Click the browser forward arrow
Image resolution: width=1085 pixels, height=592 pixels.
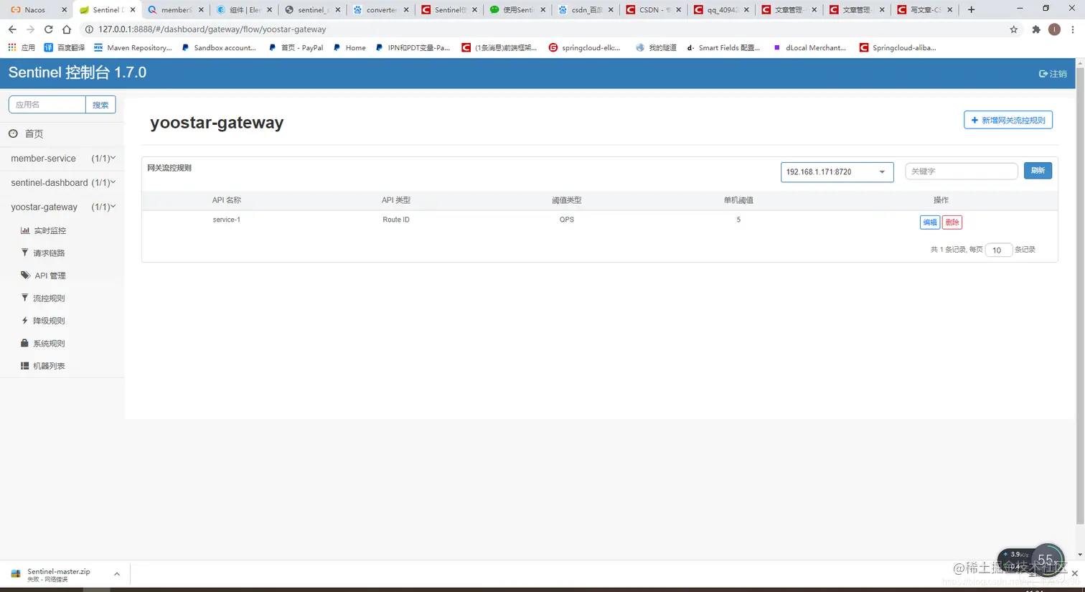30,29
